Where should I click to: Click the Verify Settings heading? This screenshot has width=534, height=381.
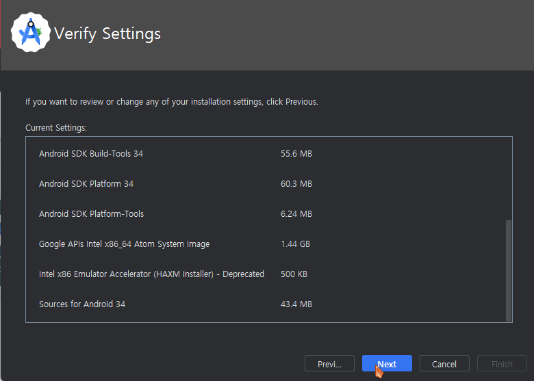(107, 34)
